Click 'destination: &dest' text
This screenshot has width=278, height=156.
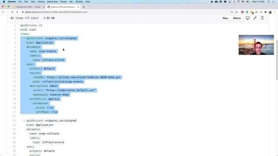(43, 86)
